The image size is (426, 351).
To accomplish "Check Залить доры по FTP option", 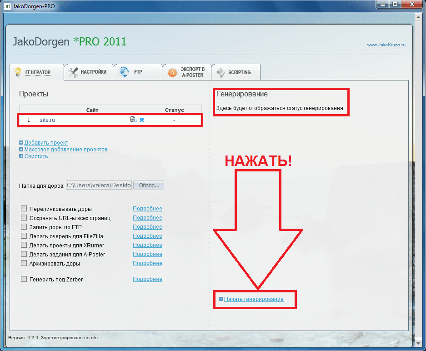I will pyautogui.click(x=24, y=227).
